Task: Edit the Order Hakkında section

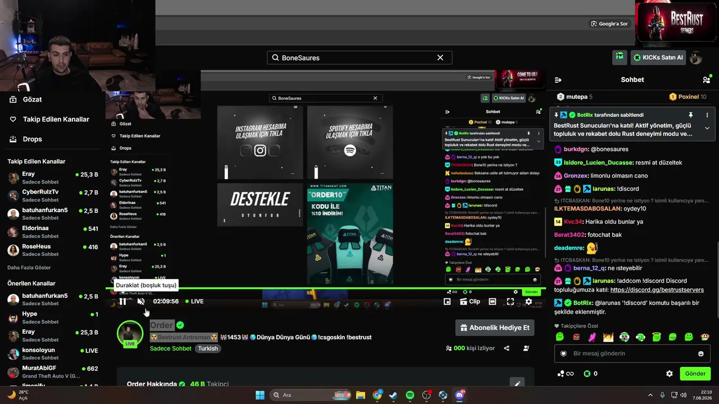Action: point(517,383)
